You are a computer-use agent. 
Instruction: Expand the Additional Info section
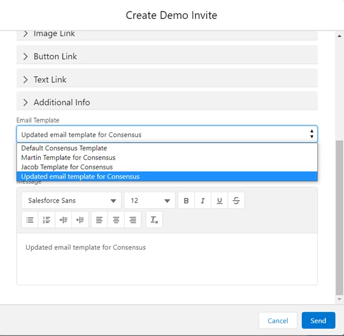(62, 103)
